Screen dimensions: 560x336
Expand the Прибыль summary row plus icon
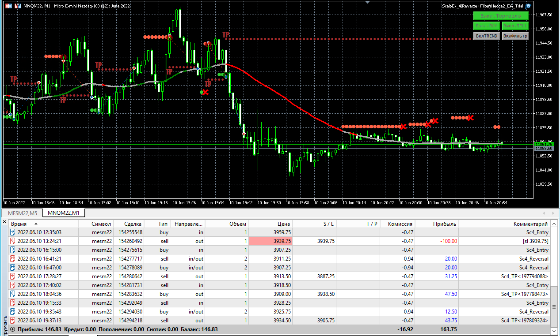[12, 329]
